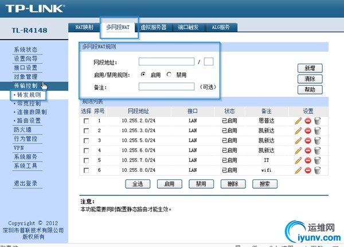Viewport: 344px width, 247px height.
Task: Open 防火墙 in sidebar
Action: click(22, 130)
